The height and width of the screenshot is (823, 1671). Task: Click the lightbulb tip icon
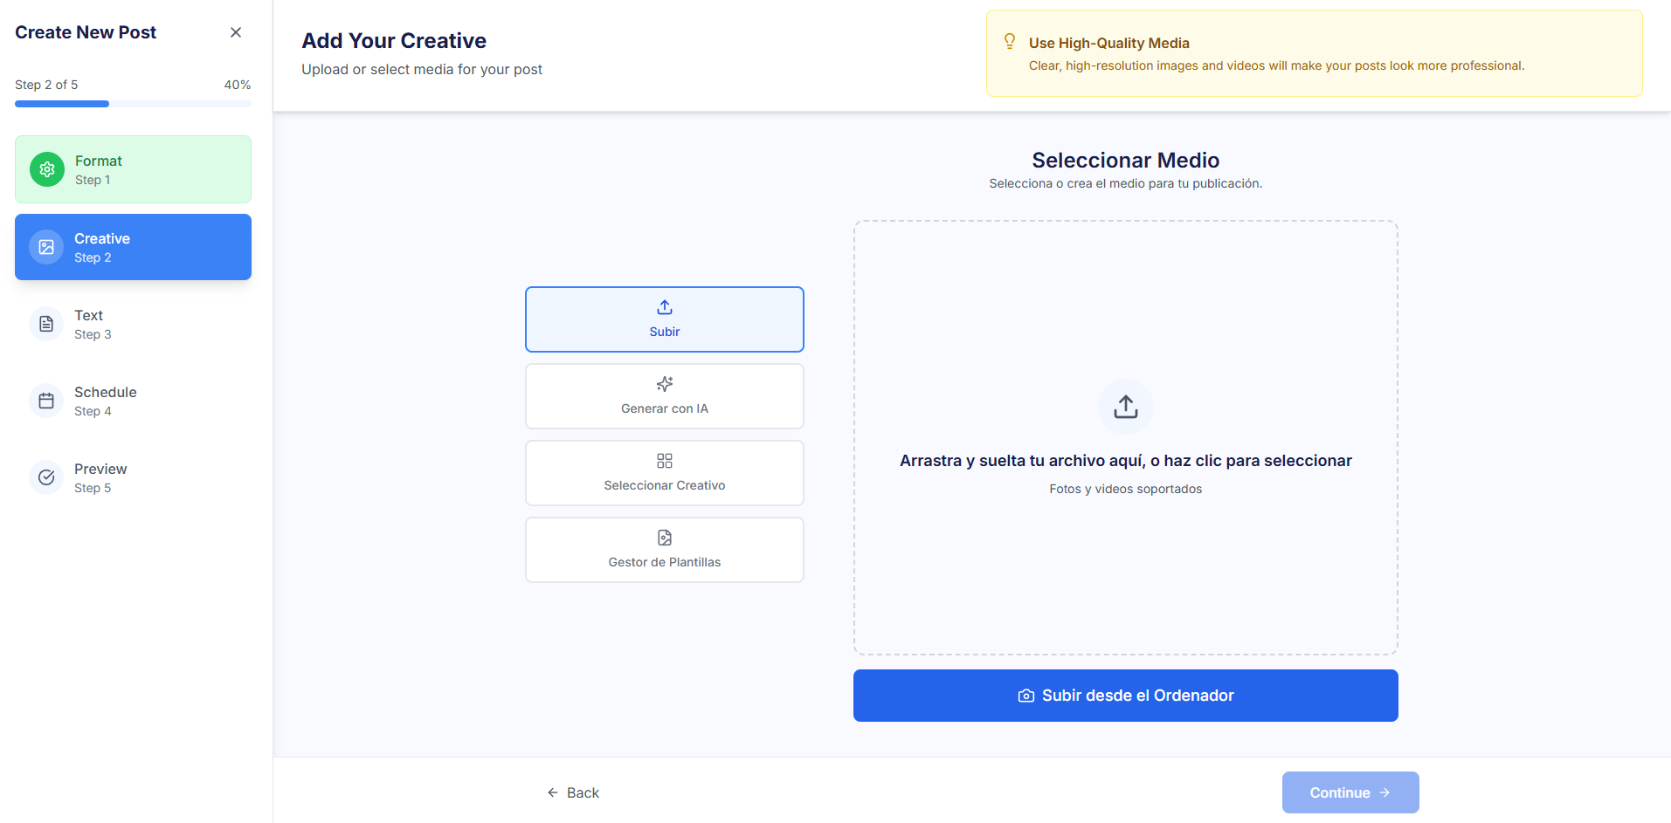1010,42
